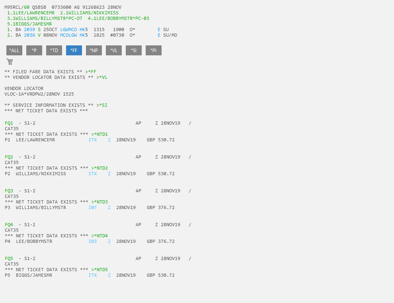Click flight number 2036
Image resolution: width=394 pixels, height=303 pixels.
pos(29,35)
